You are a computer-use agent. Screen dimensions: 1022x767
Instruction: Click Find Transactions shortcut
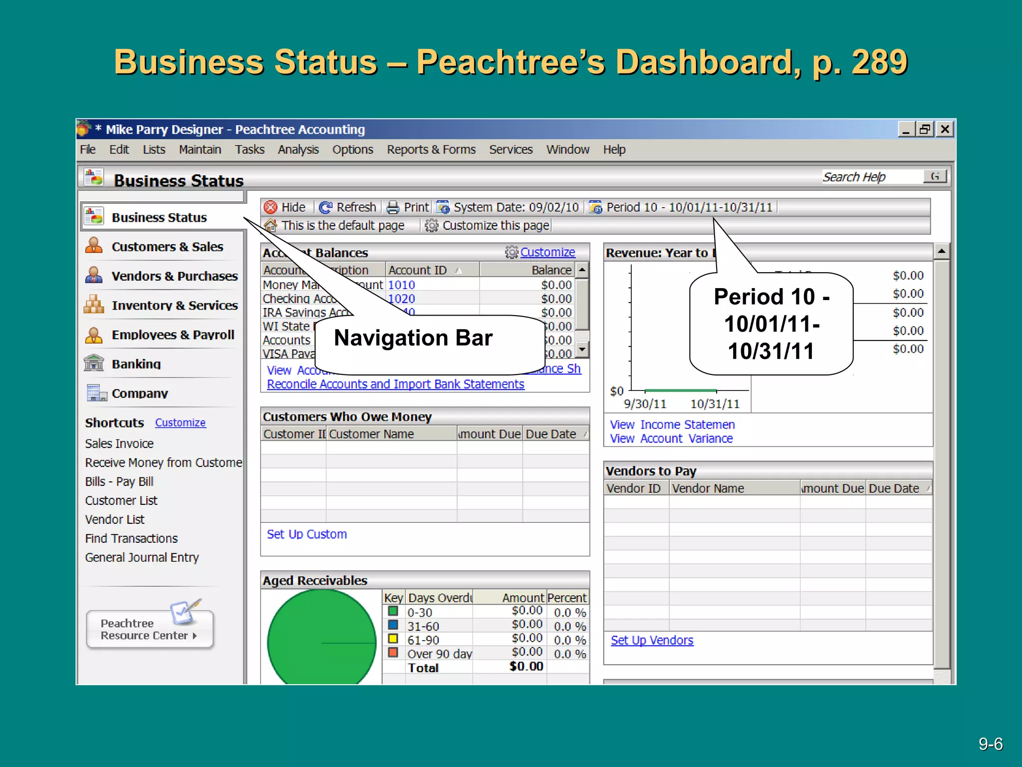[x=131, y=538]
